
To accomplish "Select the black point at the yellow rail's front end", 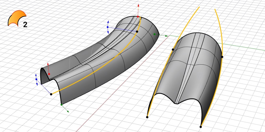I will pyautogui.click(x=51, y=94).
